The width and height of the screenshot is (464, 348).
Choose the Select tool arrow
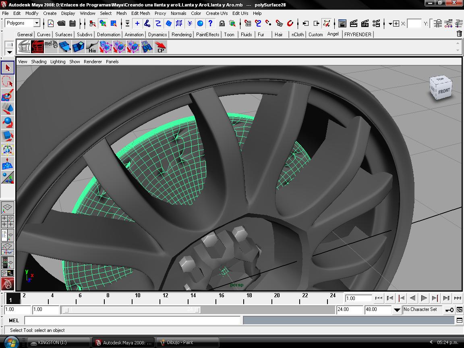[x=8, y=68]
